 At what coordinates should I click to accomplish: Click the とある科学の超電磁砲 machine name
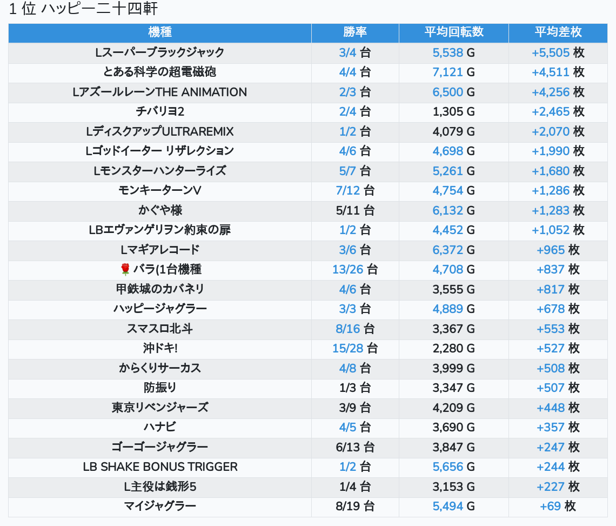tap(159, 72)
